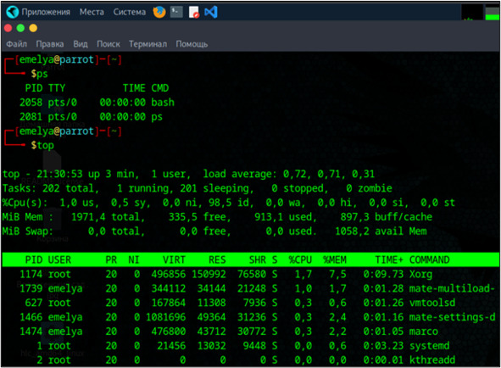The height and width of the screenshot is (368, 501).
Task: Open the Правка menu
Action: [x=50, y=44]
